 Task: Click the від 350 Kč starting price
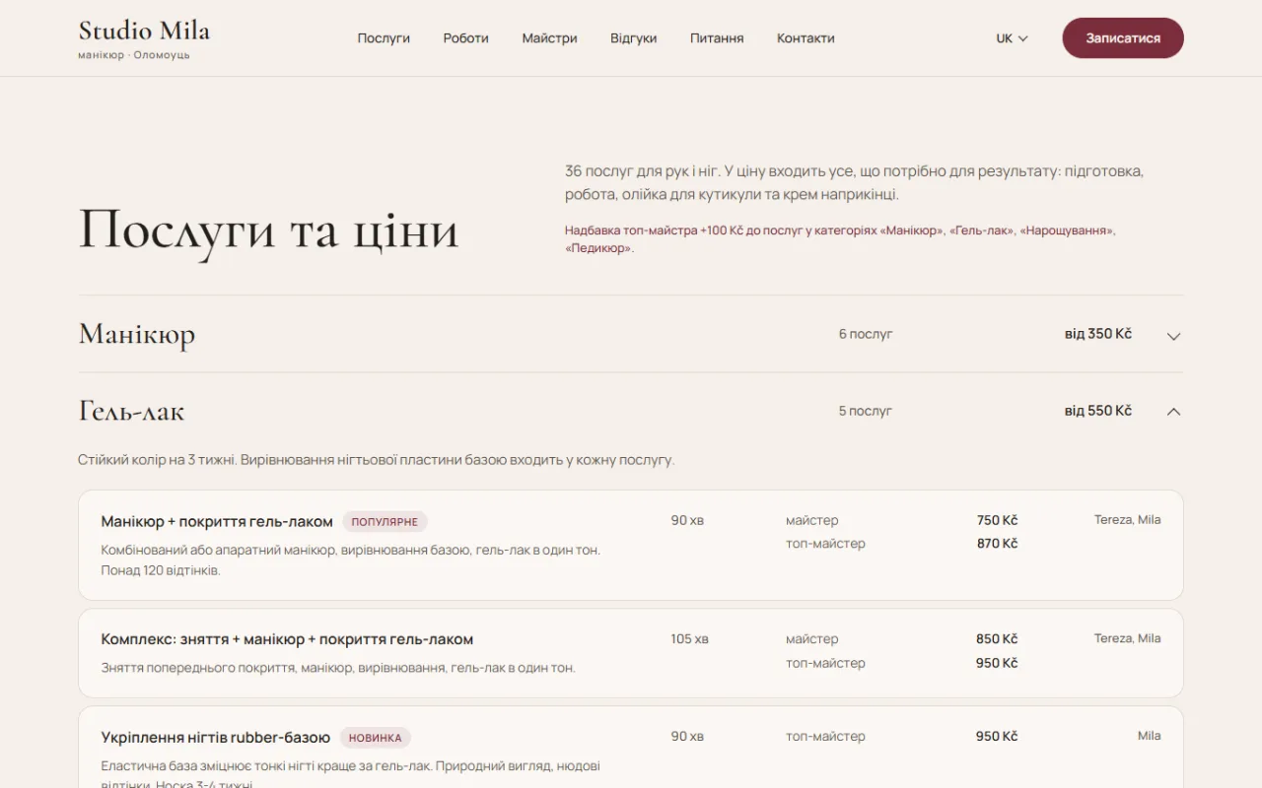tap(1097, 334)
